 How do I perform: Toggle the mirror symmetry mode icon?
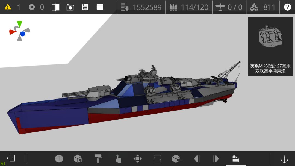56,7
